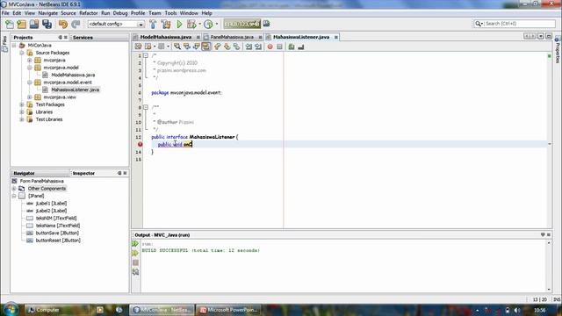Viewport: 562px width, 316px height.
Task: Open the Navigate menu
Action: pyautogui.click(x=47, y=13)
